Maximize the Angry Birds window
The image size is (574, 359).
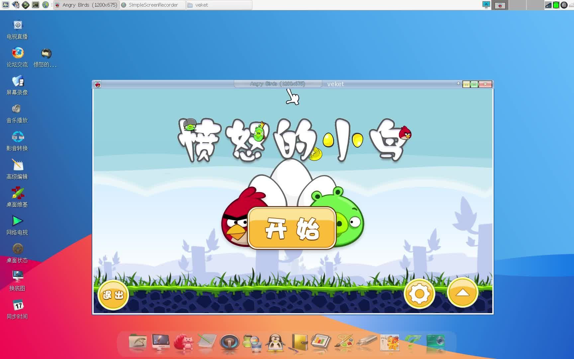[x=474, y=84]
